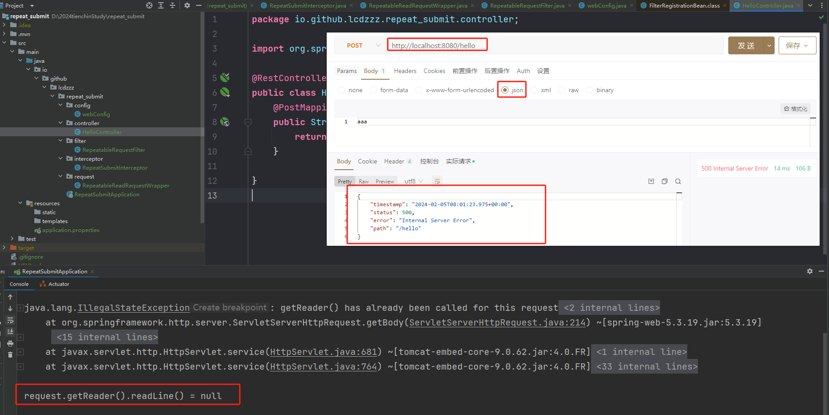Select the json body type radio
Viewport: 829px width, 415px height.
coord(505,90)
